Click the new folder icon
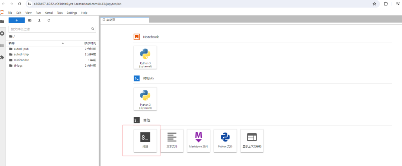 30,20
